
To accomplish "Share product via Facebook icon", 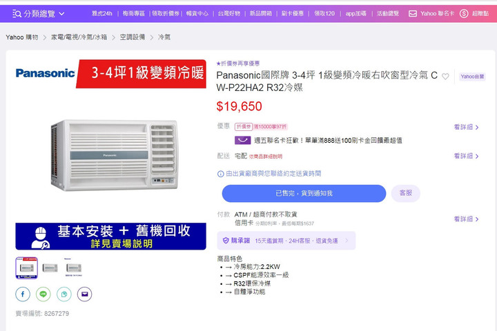I will point(23,294).
